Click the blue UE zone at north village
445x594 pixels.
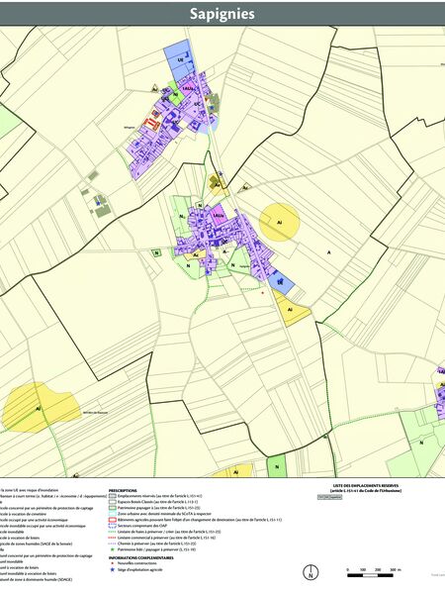tap(180, 59)
